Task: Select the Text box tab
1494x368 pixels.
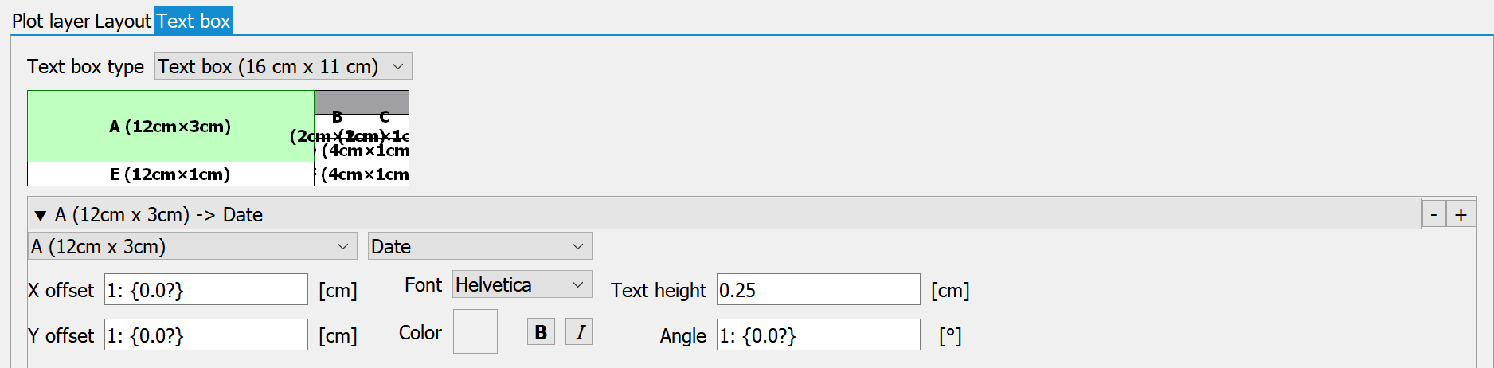Action: point(193,21)
